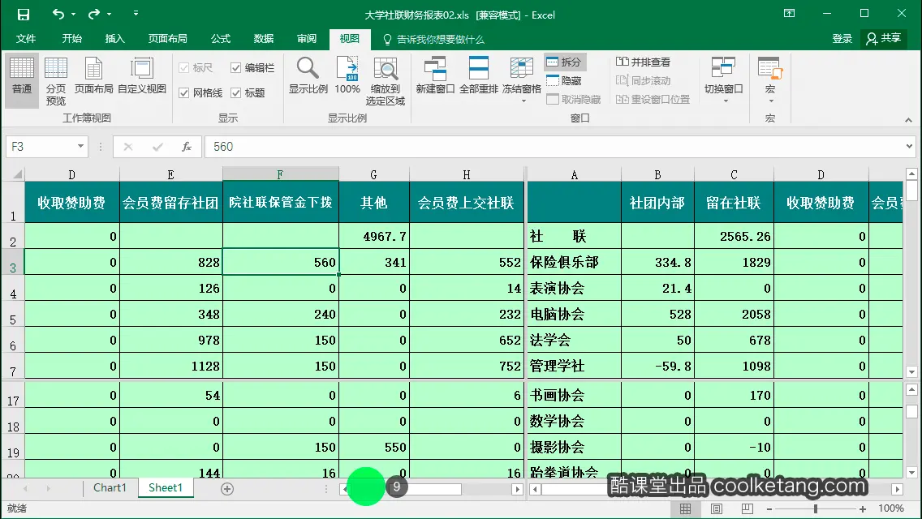
Task: Open the File (文件) tab
Action: pyautogui.click(x=26, y=39)
